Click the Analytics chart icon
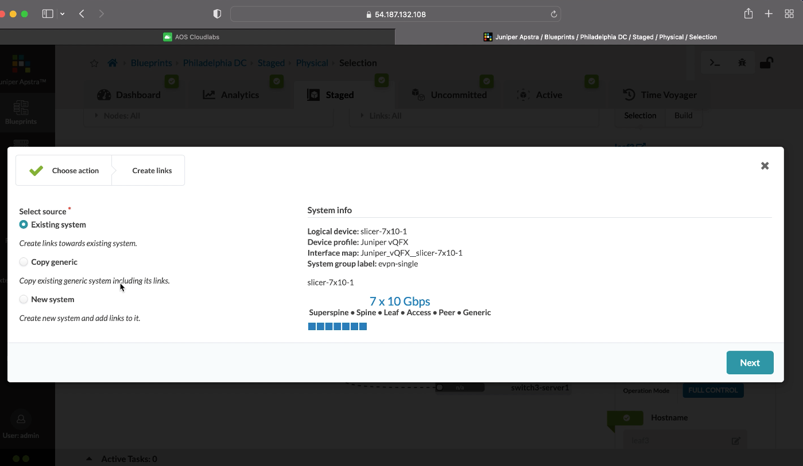Screen dimensions: 803x466 click(x=208, y=95)
